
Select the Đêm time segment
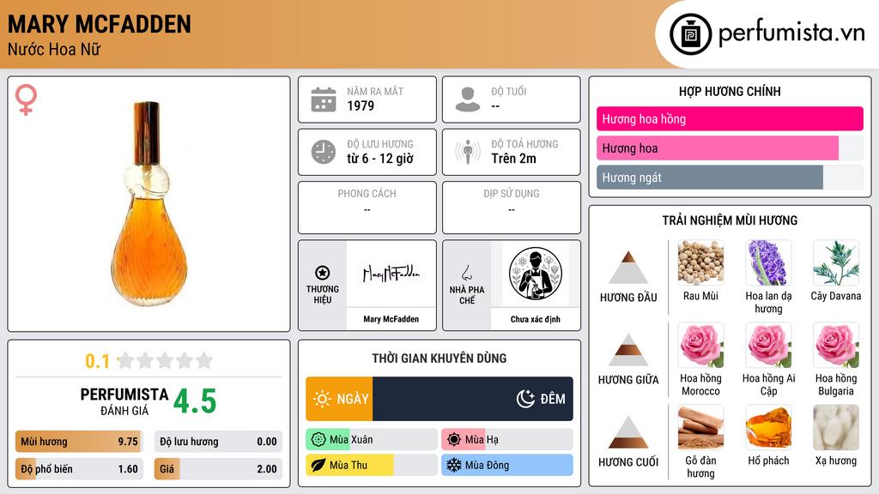coord(473,399)
